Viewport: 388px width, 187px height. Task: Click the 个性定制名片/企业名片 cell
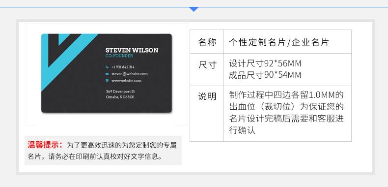[x=287, y=42]
